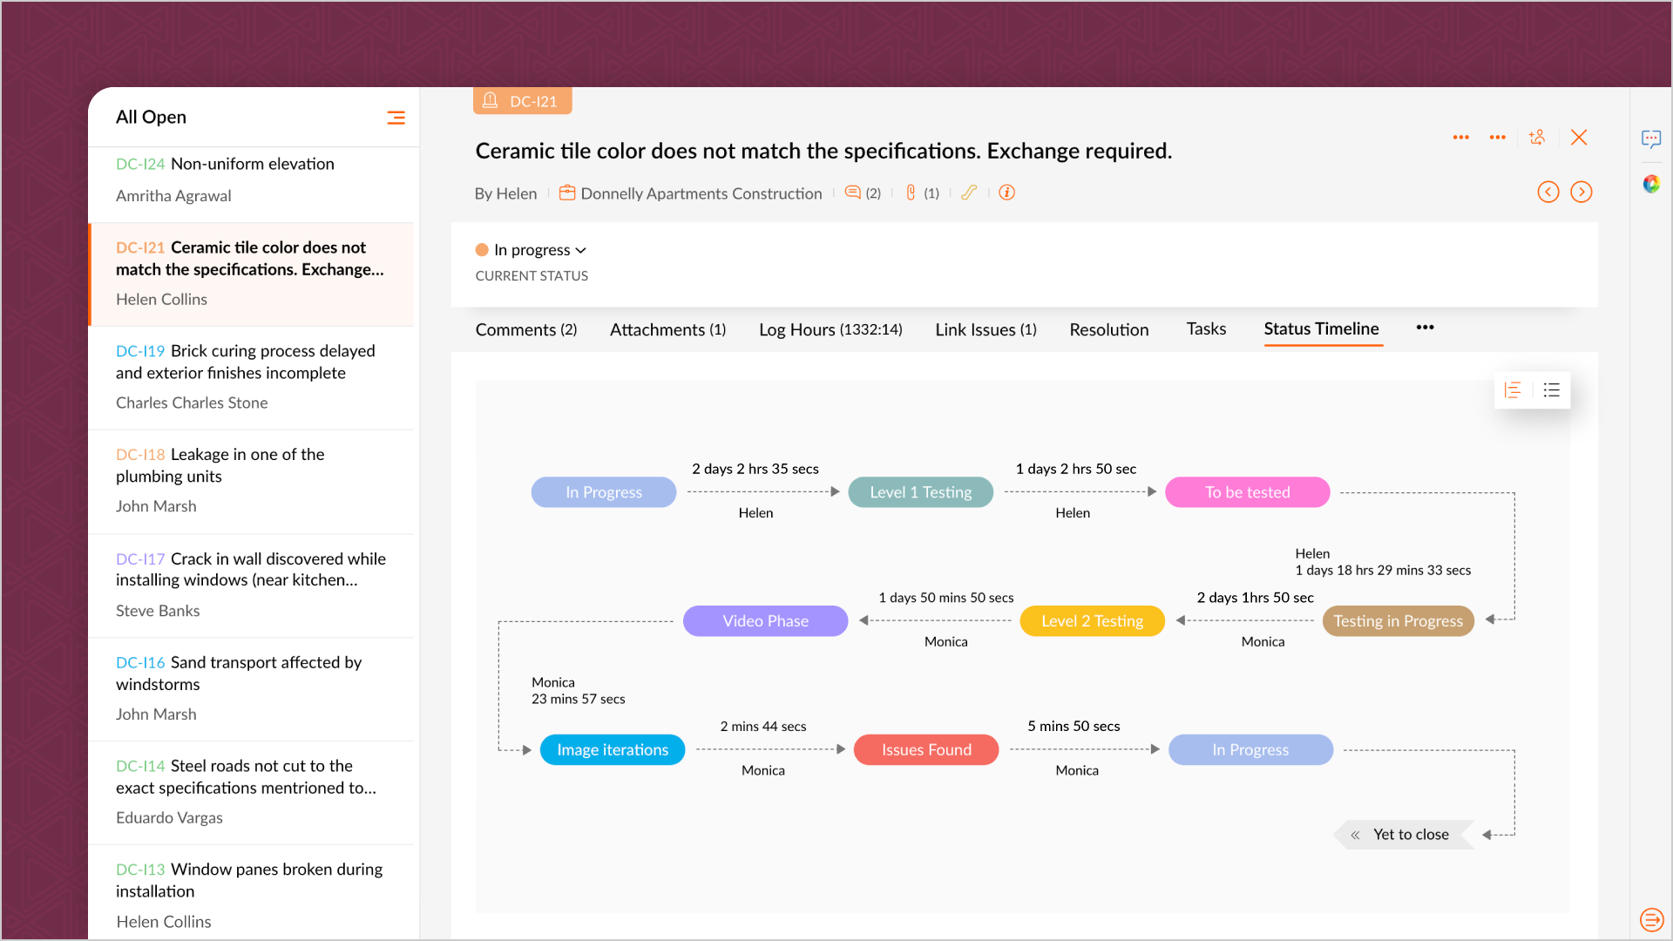Image resolution: width=1673 pixels, height=941 pixels.
Task: Click the hamburger menu icon beside All Open
Action: coord(396,118)
